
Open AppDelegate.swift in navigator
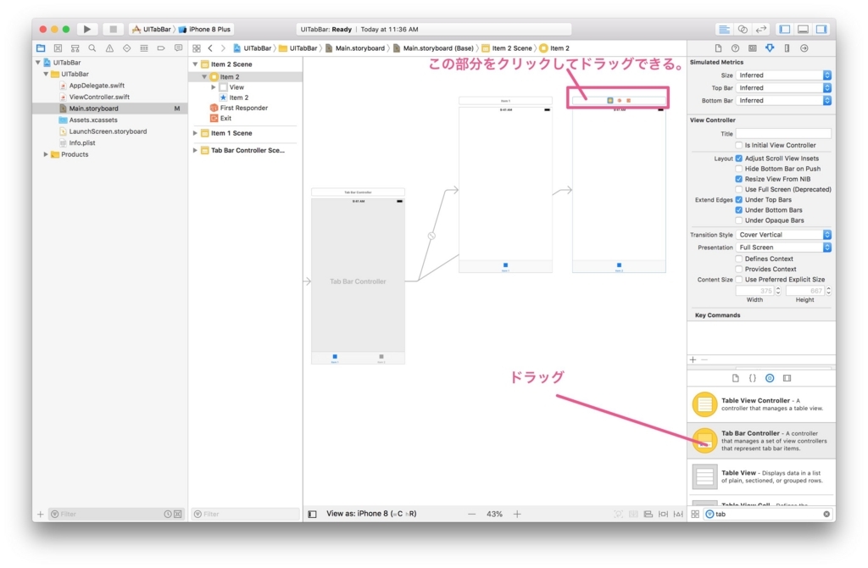[x=97, y=86]
